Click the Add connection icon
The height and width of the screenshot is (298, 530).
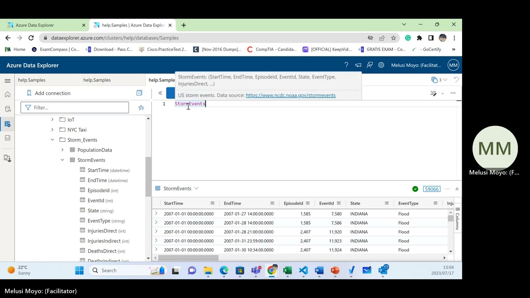tap(29, 93)
